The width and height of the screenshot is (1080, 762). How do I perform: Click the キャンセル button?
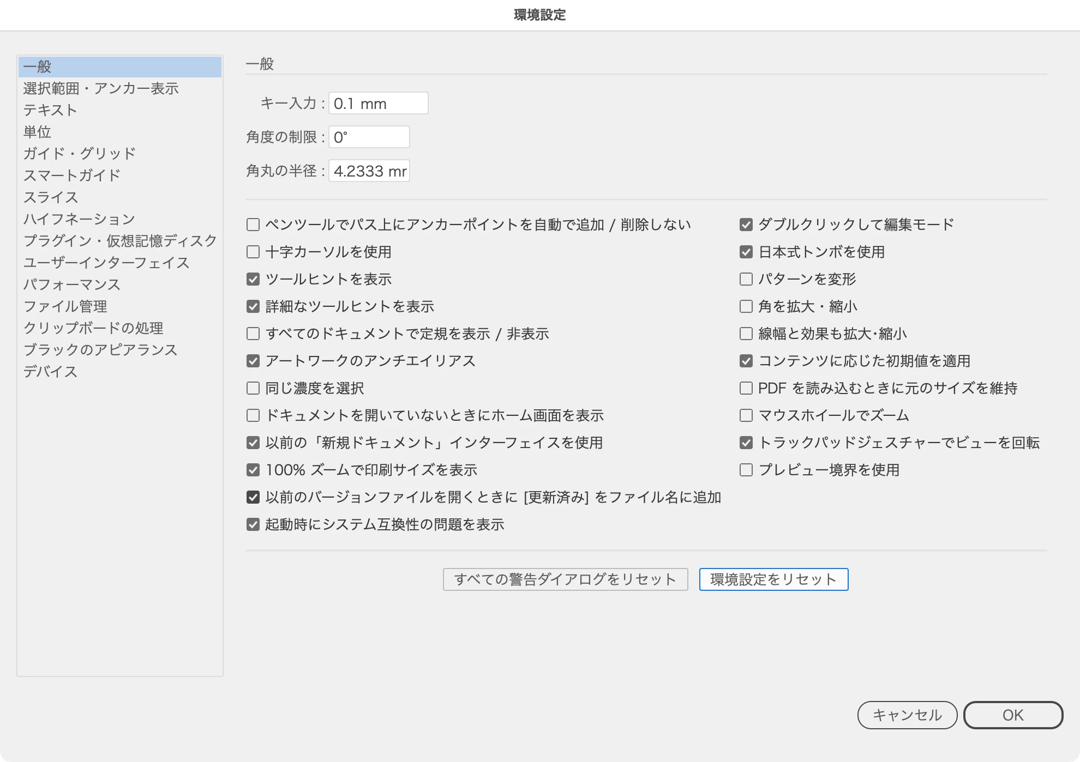coord(907,715)
